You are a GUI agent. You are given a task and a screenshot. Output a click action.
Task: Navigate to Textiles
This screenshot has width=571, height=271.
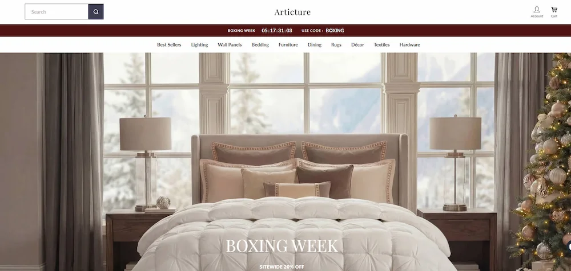tap(381, 44)
